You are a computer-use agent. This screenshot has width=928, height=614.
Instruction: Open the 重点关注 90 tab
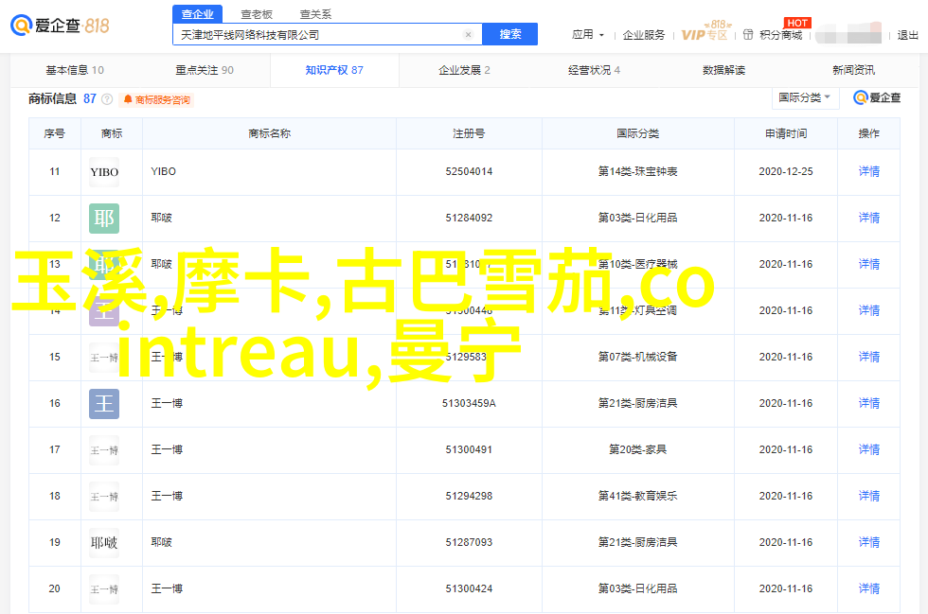[205, 70]
